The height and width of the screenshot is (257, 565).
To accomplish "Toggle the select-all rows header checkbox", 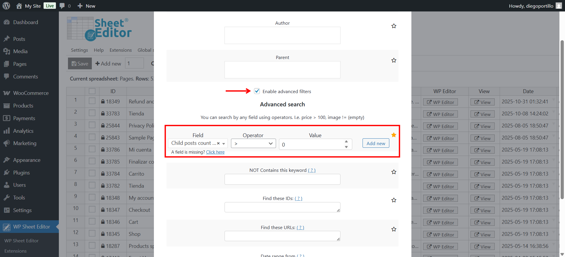I will [92, 91].
